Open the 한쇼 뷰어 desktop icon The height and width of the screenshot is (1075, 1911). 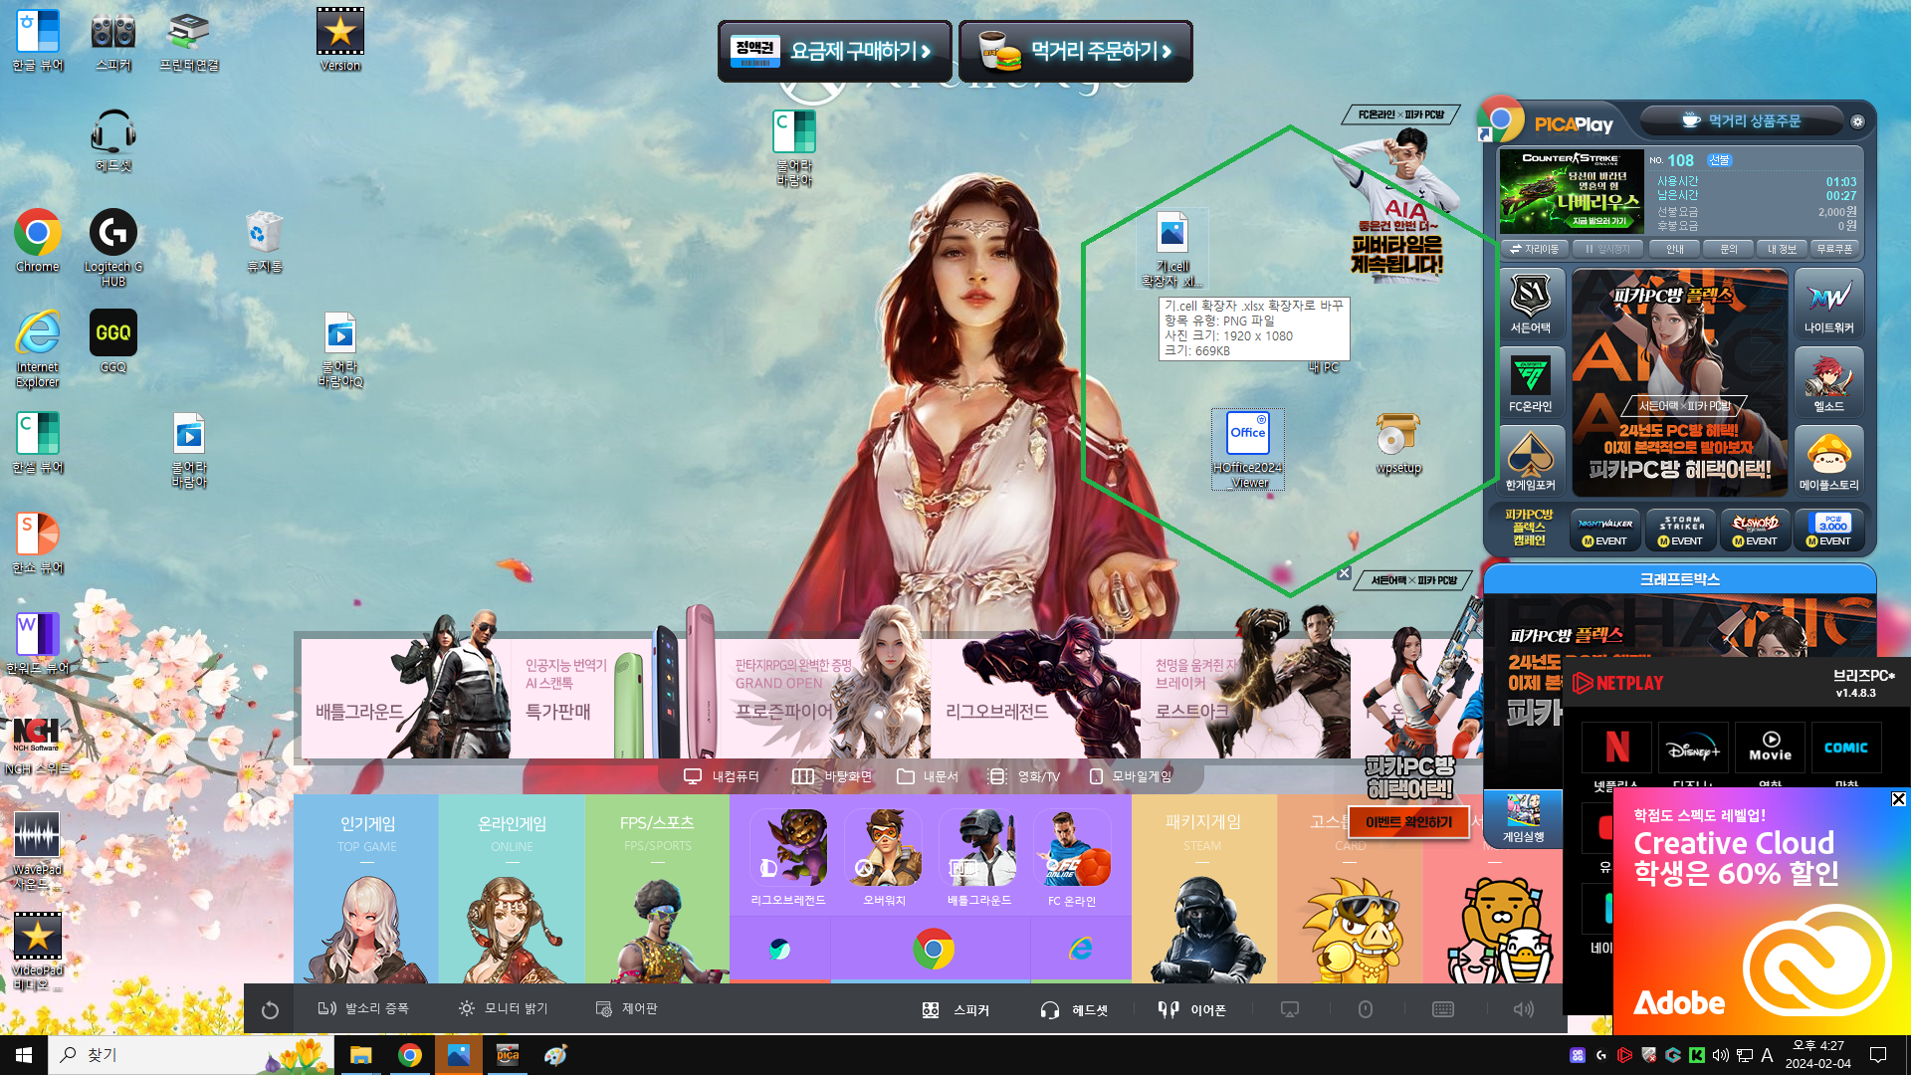point(38,541)
